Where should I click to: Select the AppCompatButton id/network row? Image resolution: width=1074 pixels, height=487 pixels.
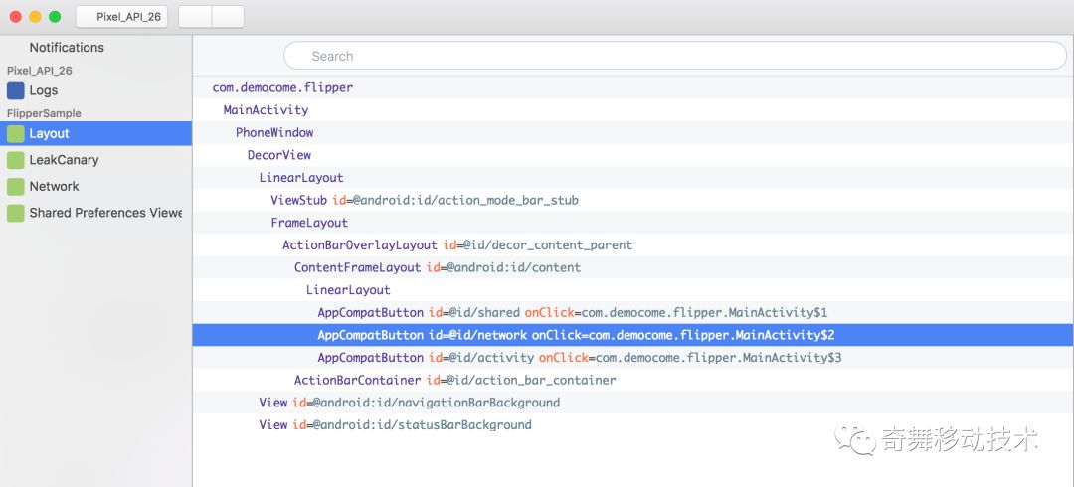632,335
